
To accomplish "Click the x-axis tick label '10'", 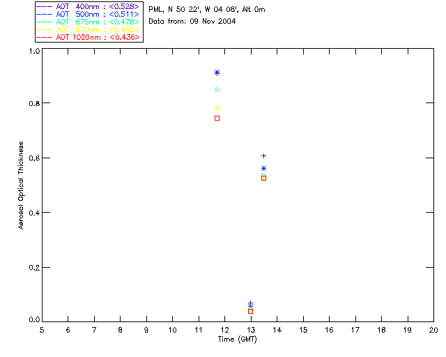I will tap(172, 330).
